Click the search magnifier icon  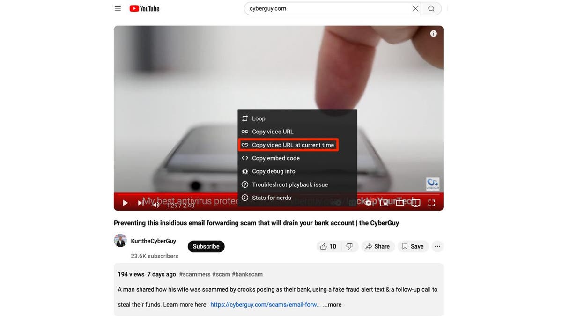(x=430, y=8)
